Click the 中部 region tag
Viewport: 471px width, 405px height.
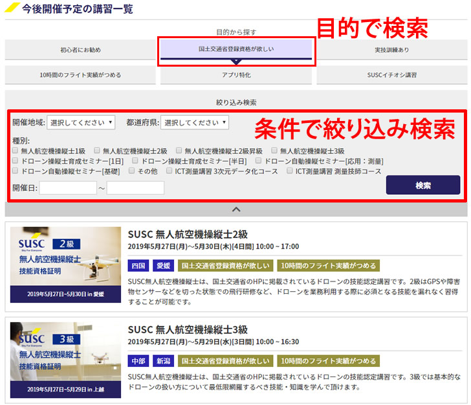(x=138, y=361)
